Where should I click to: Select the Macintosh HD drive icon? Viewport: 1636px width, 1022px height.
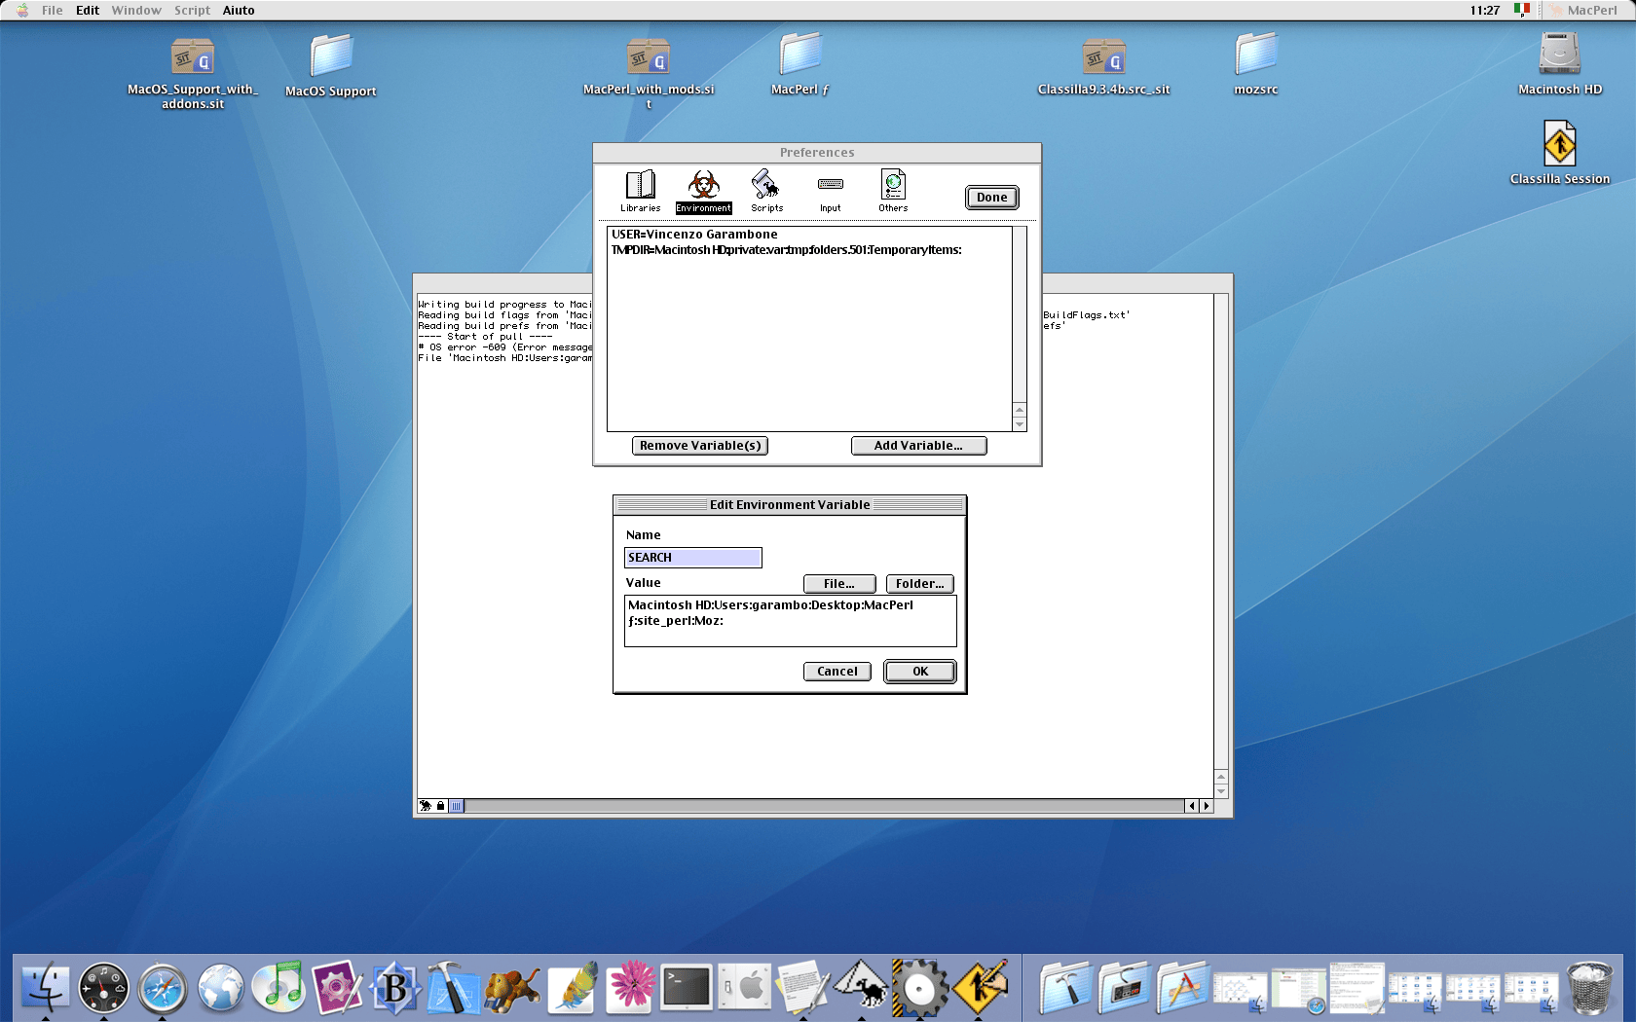pos(1560,64)
